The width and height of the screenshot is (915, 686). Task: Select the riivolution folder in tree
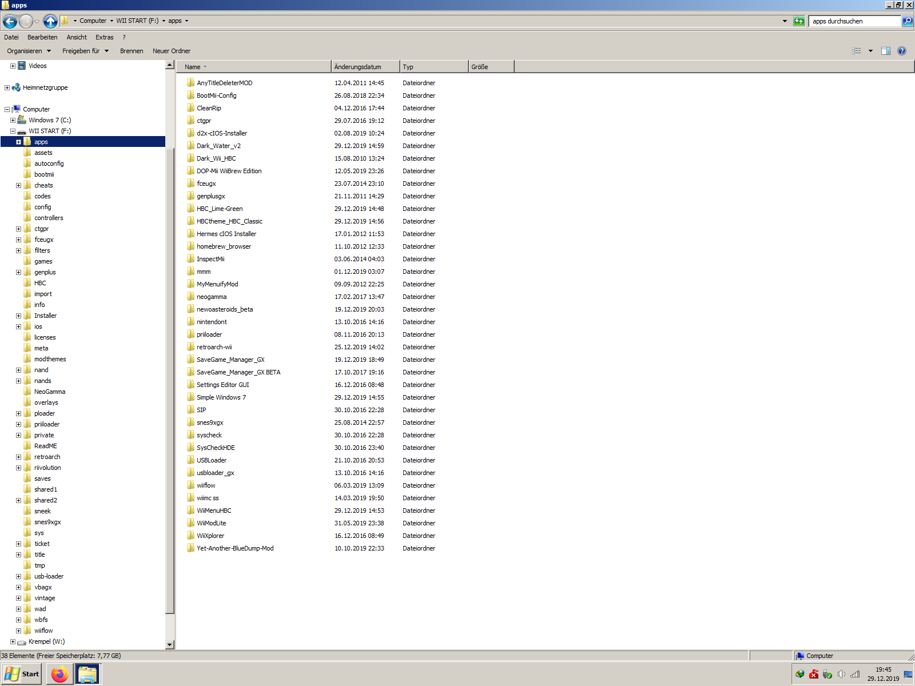[47, 468]
